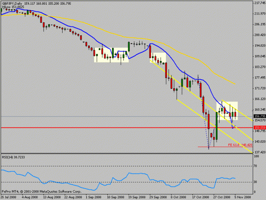Click the 25 Jul 2008 date label
This screenshot has height=200, width=266.
click(x=9, y=197)
